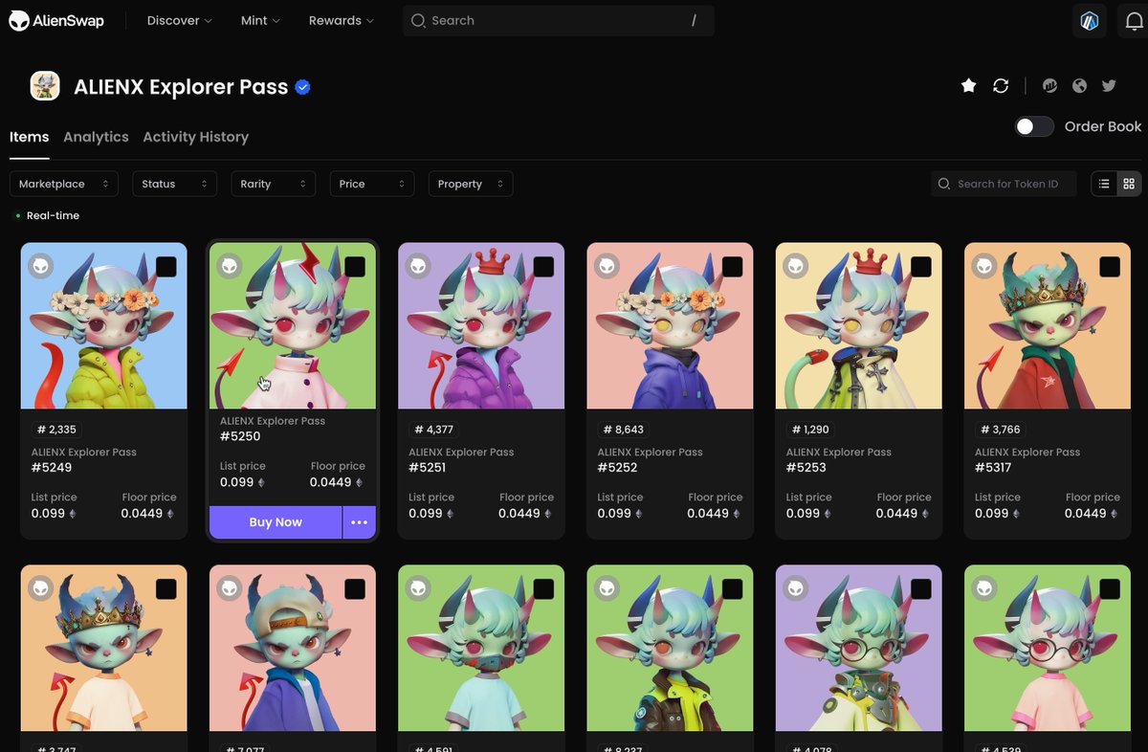Click the alien marketplace badge on #5252
This screenshot has width=1148, height=752.
(607, 266)
